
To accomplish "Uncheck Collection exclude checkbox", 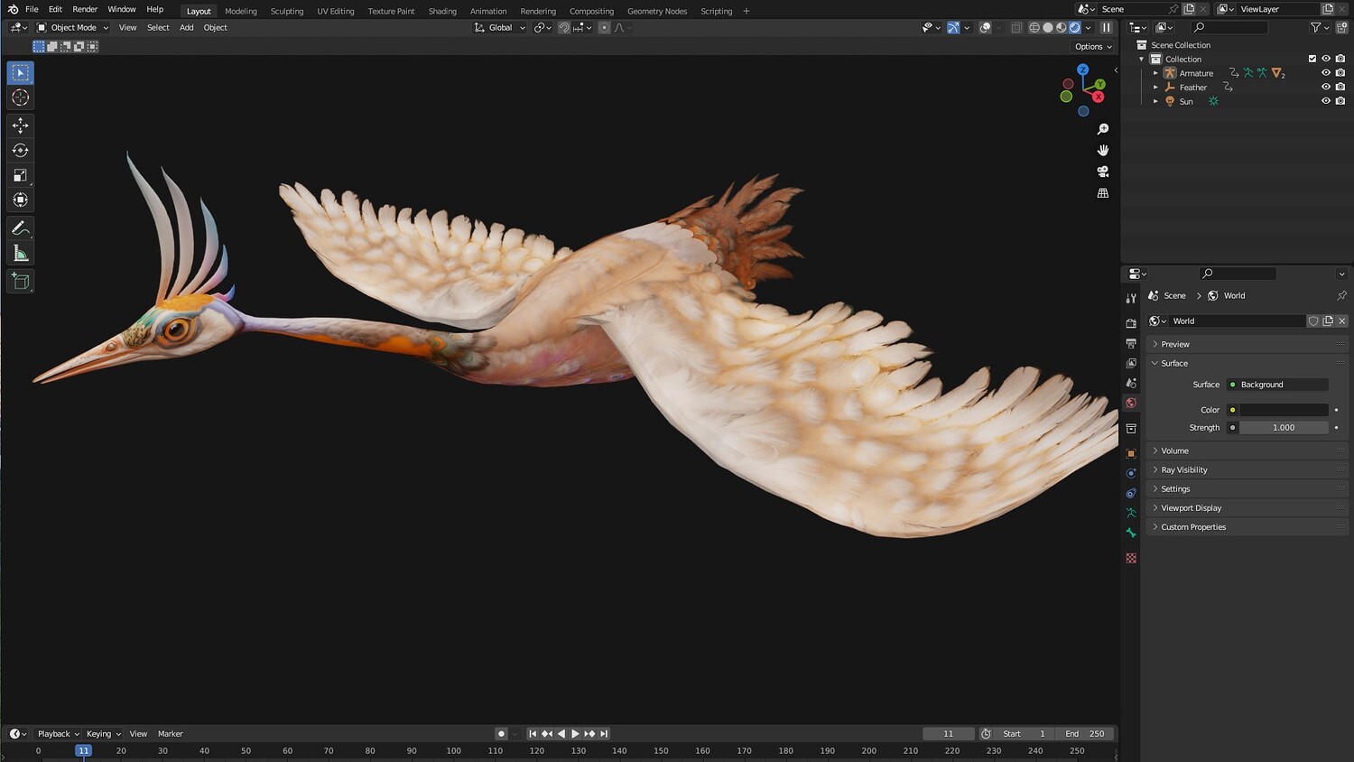I will (x=1312, y=59).
